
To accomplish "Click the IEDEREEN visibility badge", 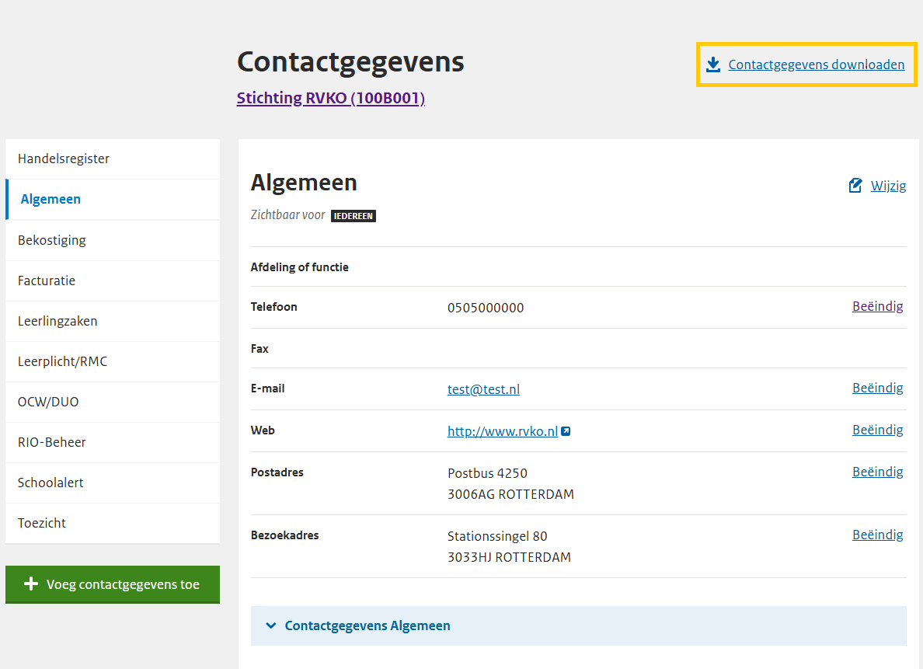I will point(354,216).
